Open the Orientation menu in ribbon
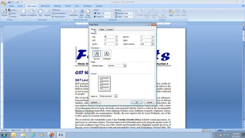 (32, 13)
